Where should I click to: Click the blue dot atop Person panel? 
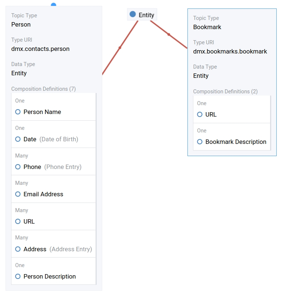pyautogui.click(x=54, y=5)
